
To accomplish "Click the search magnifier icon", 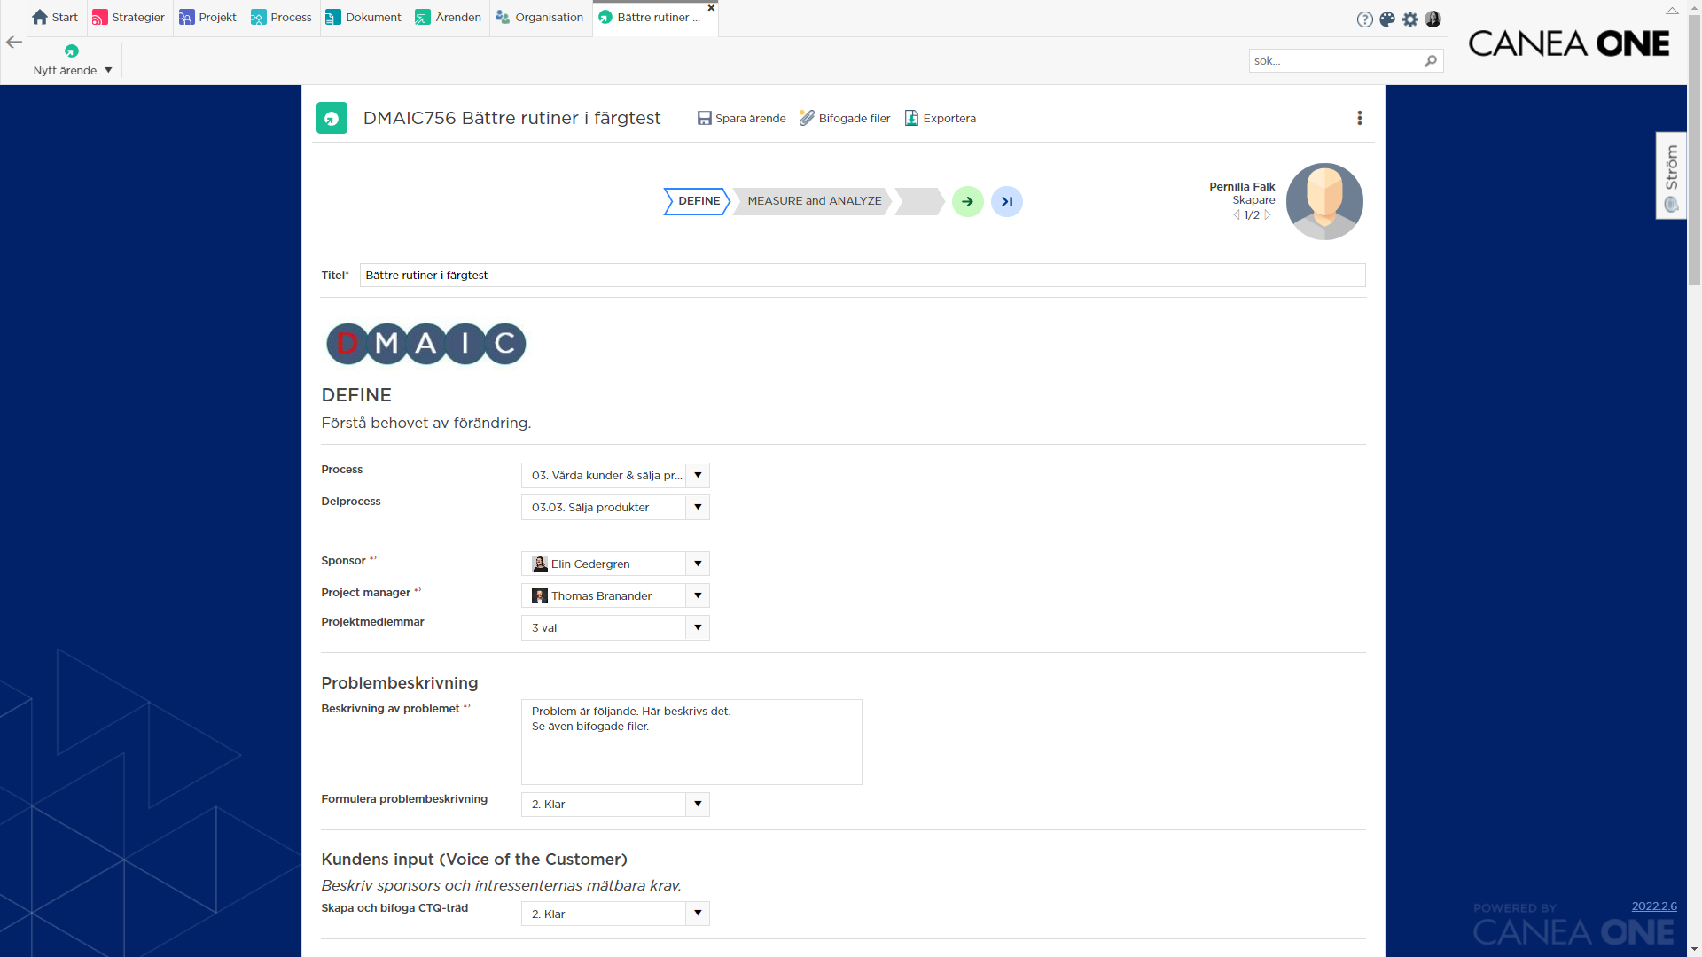I will click(1430, 61).
